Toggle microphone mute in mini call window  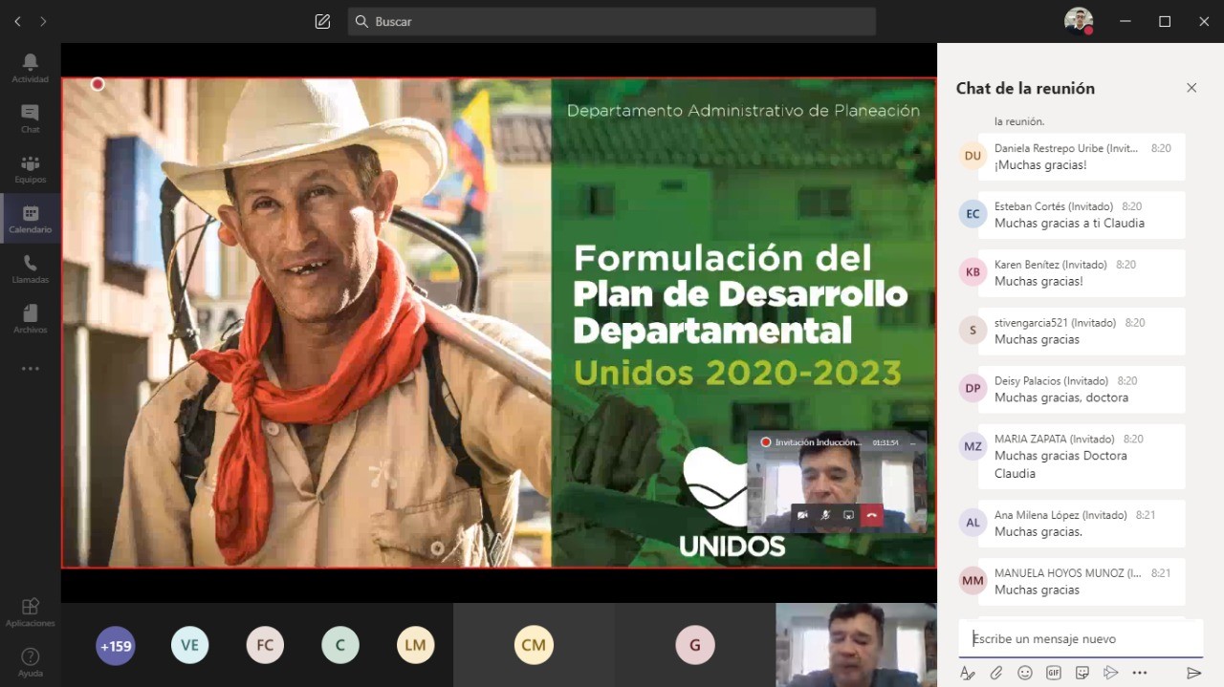[x=825, y=515]
